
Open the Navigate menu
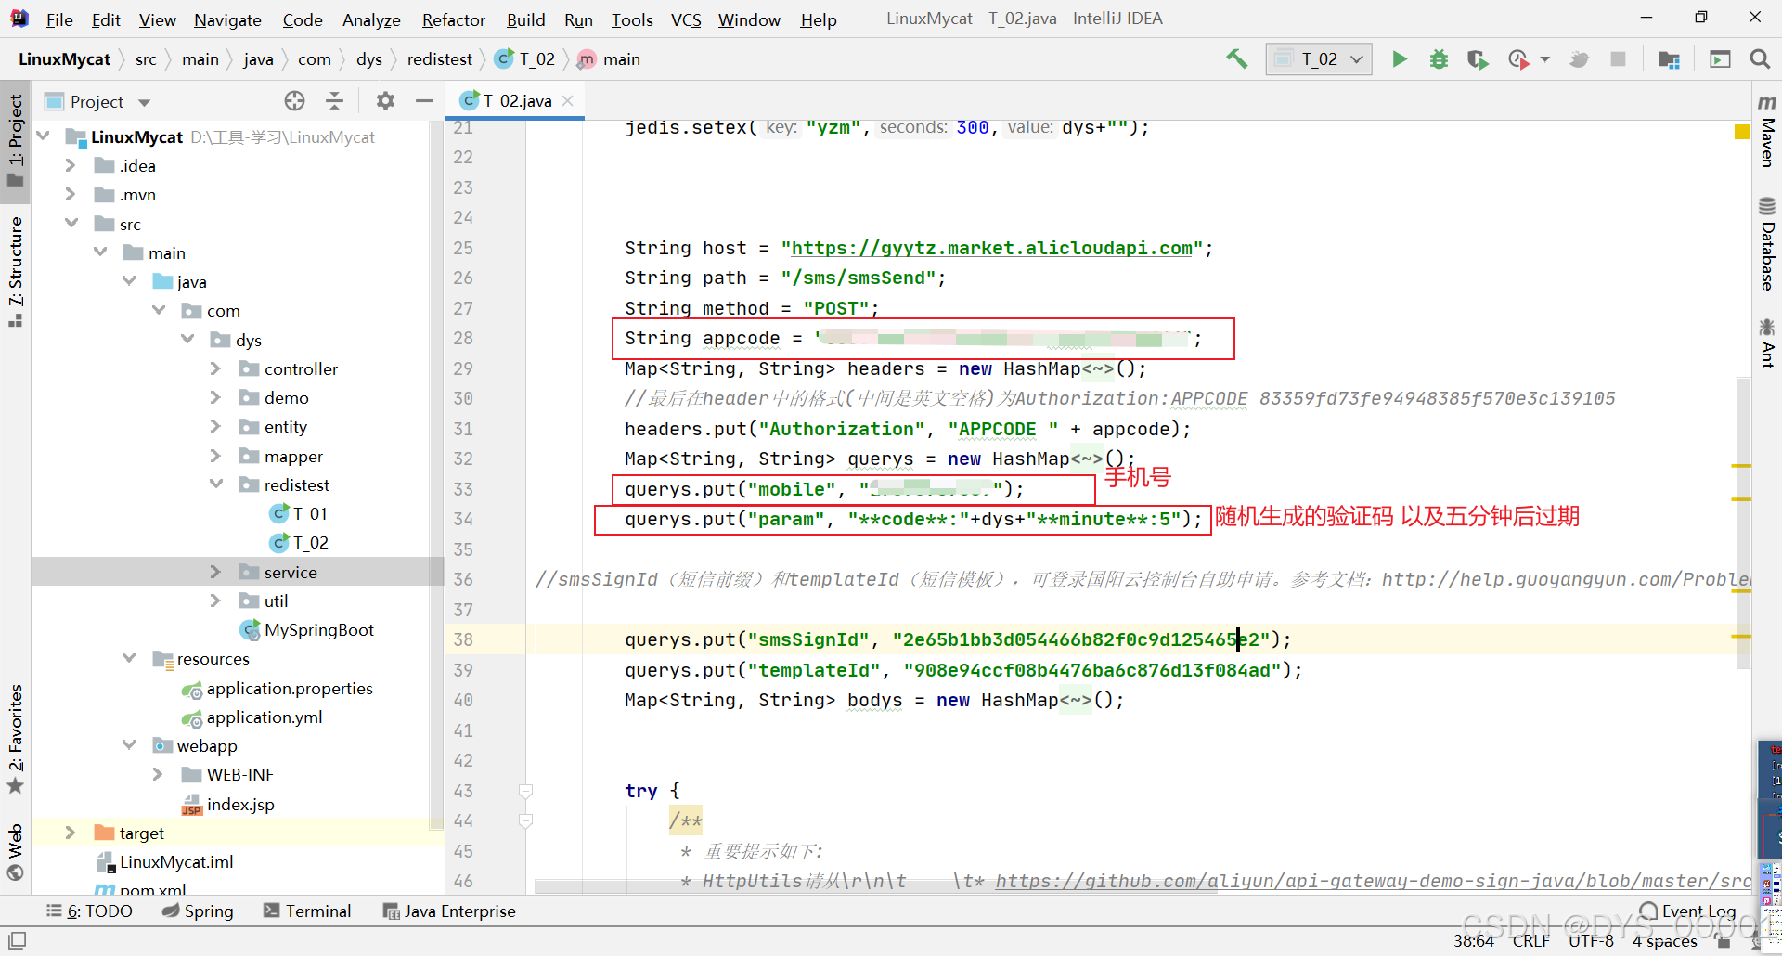(x=227, y=19)
